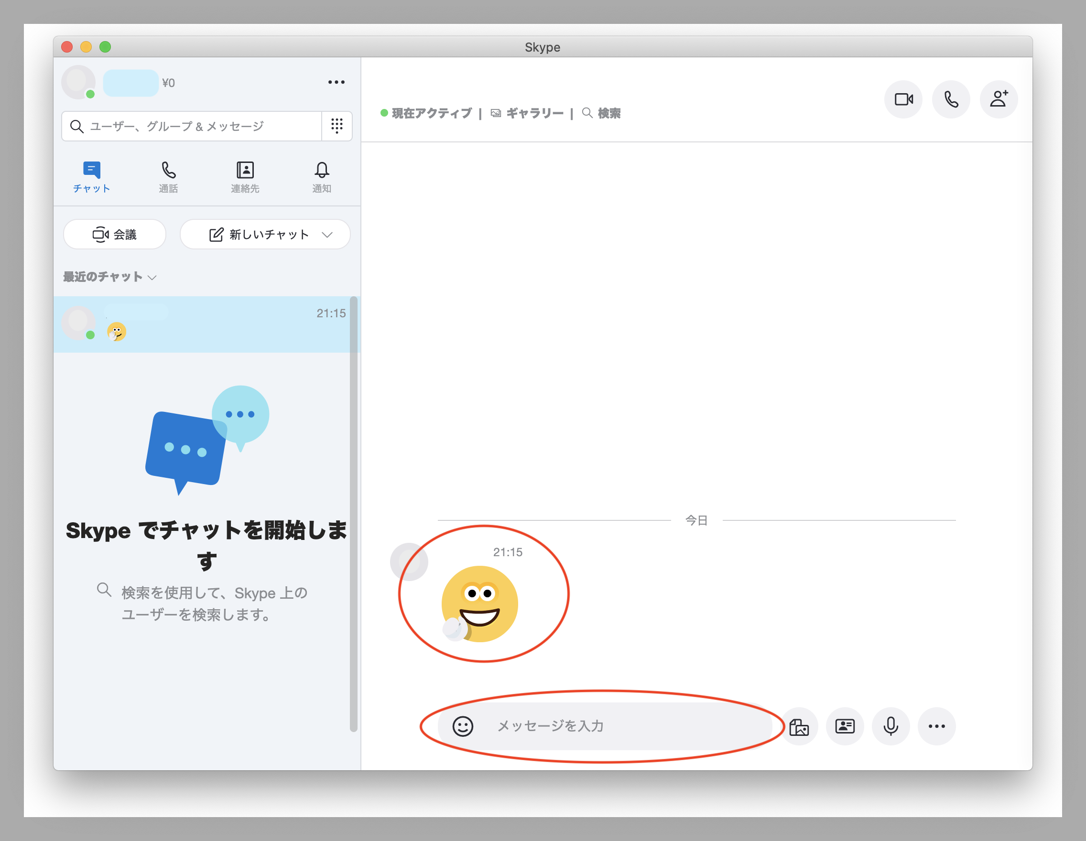The image size is (1086, 841).
Task: Collapse the 最近のチャット list
Action: [110, 277]
